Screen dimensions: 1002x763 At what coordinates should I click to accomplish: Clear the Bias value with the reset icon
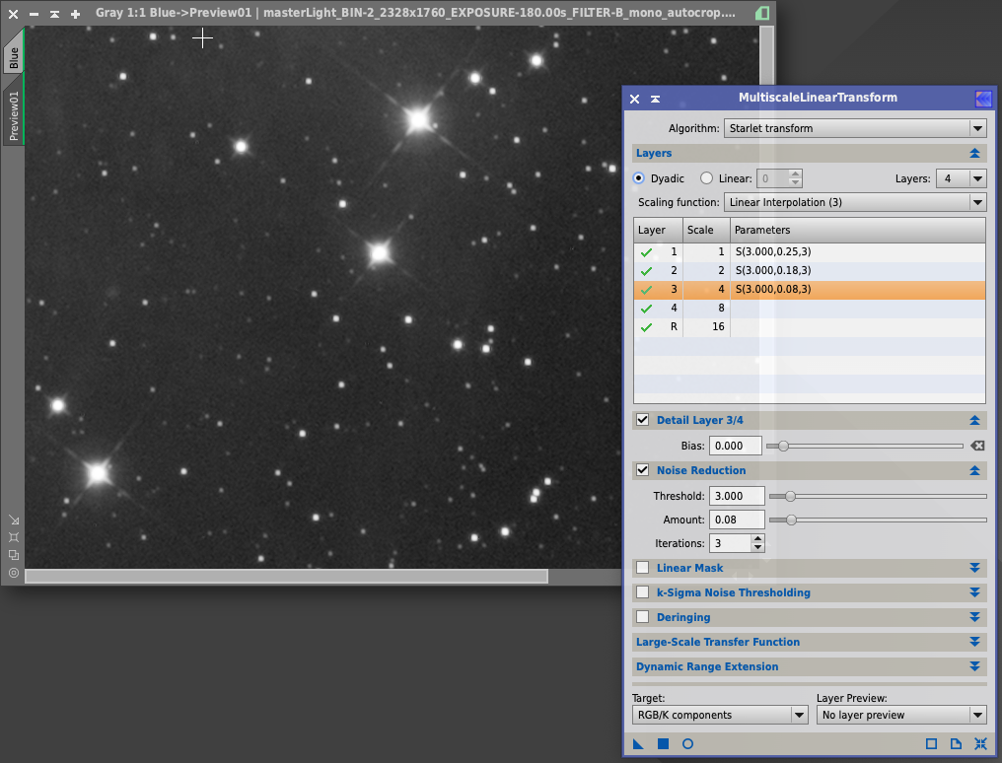[977, 446]
